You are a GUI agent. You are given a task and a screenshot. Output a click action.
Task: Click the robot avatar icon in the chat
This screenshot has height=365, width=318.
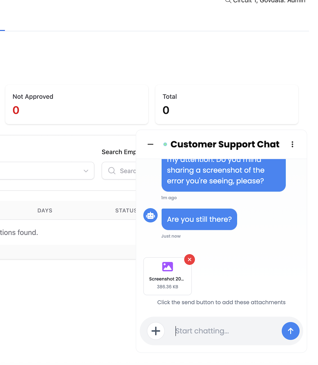150,215
